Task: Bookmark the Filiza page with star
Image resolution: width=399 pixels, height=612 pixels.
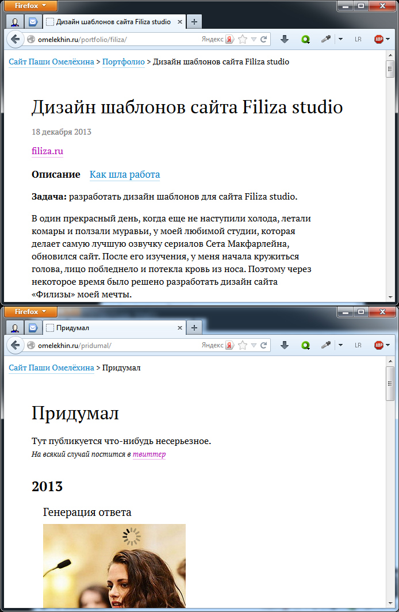Action: pos(243,39)
